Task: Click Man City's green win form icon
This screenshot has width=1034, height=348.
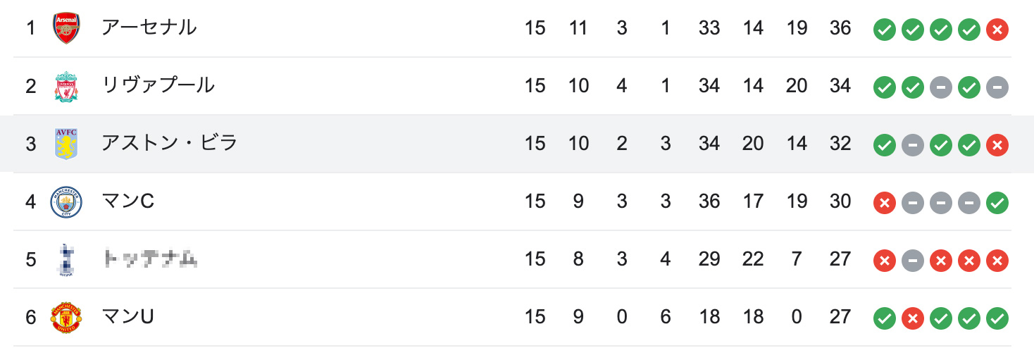Action: [x=997, y=203]
